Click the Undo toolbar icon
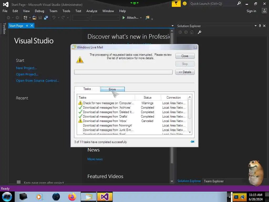 (x=54, y=18)
